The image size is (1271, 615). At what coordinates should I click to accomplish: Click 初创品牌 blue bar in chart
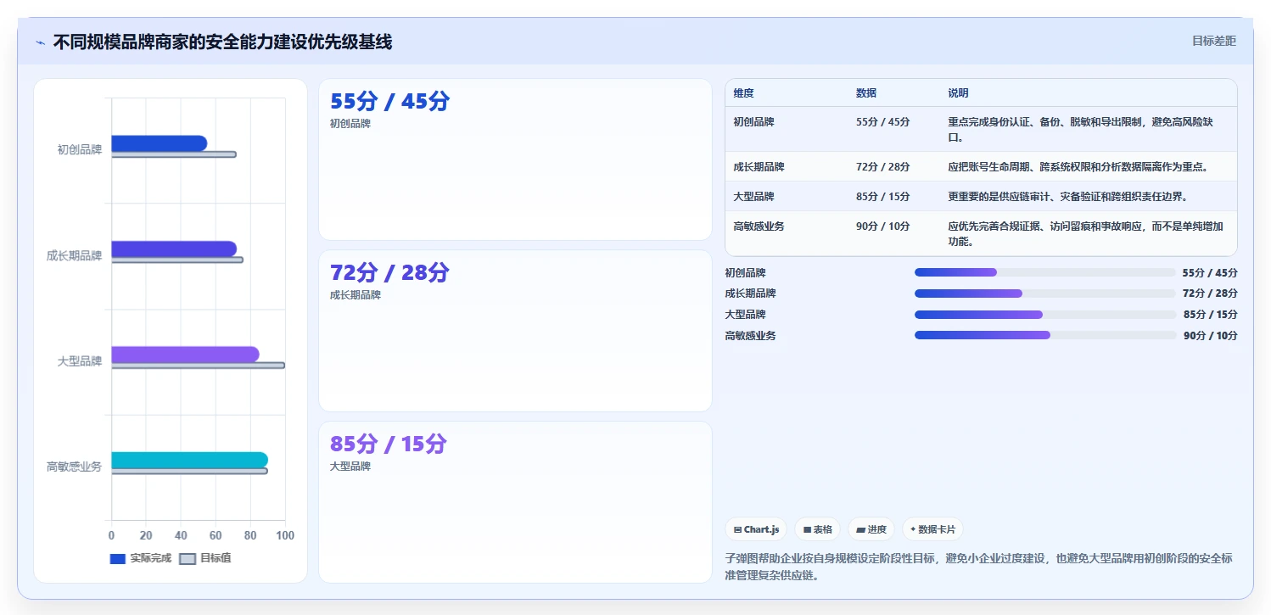pyautogui.click(x=160, y=143)
